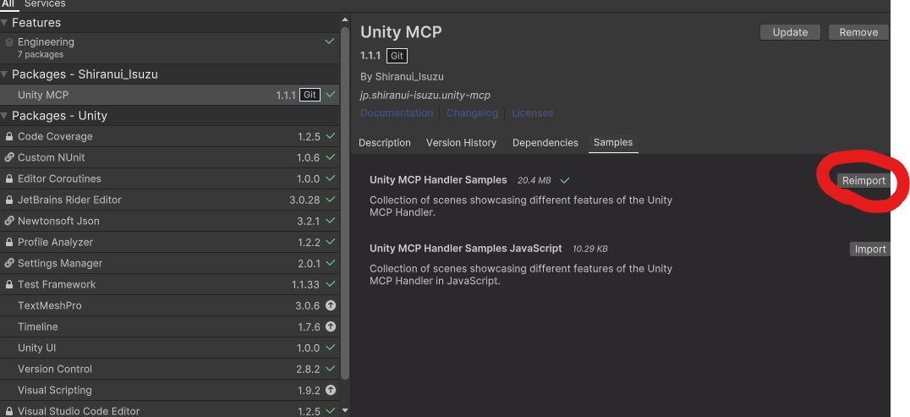
Task: Click the update arrow icon on TextMeshPro row
Action: click(x=331, y=305)
